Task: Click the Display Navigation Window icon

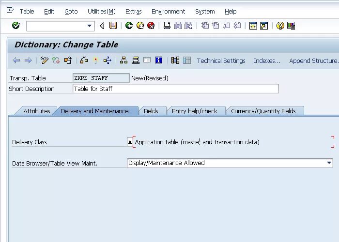Action: pos(136,60)
